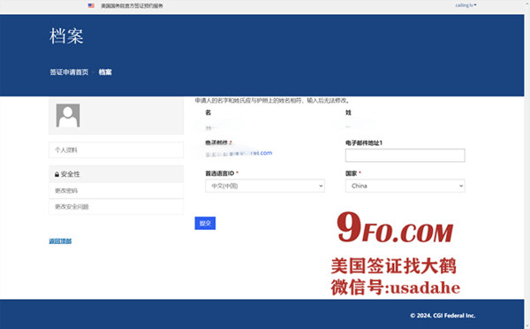Click the gray user avatar picture
Image resolution: width=530 pixels, height=329 pixels.
(x=68, y=116)
